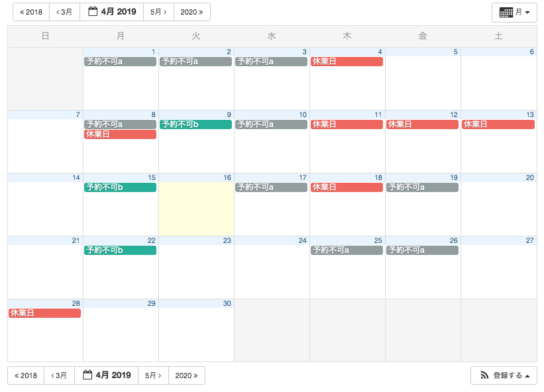Open the 休業日 event on April 4
Viewport: 544px width, 392px height.
pos(347,62)
